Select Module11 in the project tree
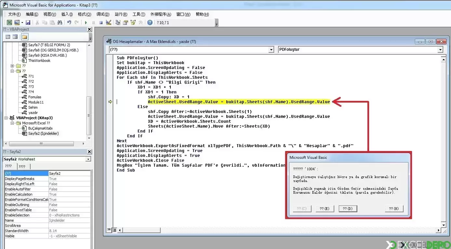This screenshot has height=249, width=451. 36,102
